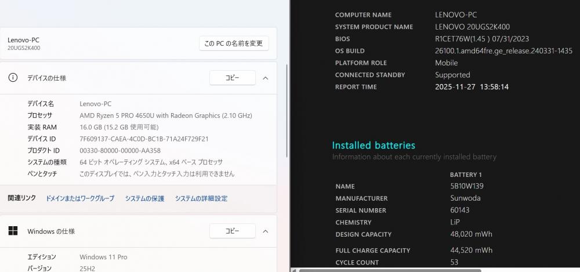Image resolution: width=580 pixels, height=272 pixels.
Task: Select the AMD Ryzen 5 PRO 4650U processor text
Action: point(166,115)
